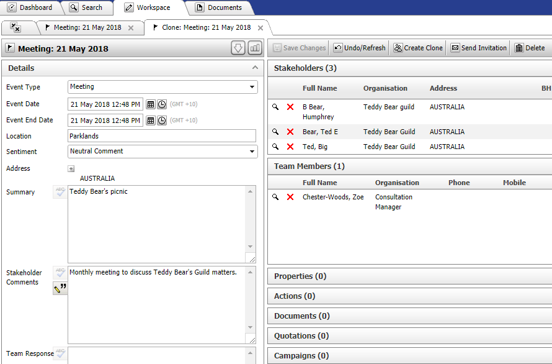This screenshot has width=552, height=364.
Task: Click stakeholders Organisation column header
Action: coord(385,88)
